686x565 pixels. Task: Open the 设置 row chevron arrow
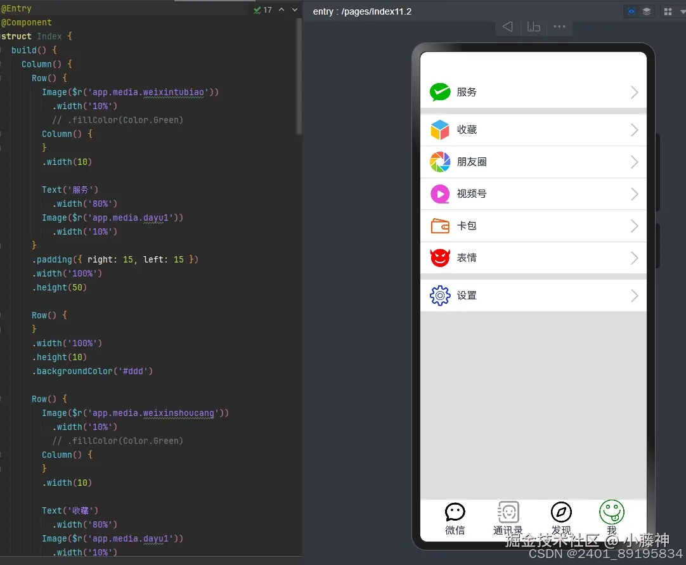[635, 296]
